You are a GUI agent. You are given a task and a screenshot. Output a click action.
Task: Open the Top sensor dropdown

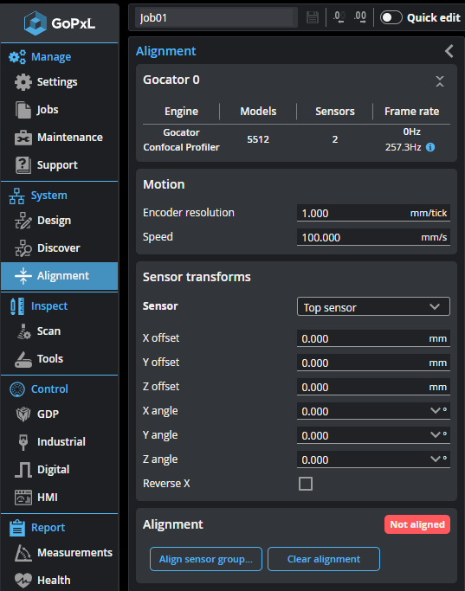[373, 307]
